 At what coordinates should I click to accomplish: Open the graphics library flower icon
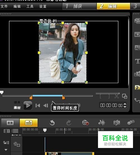coord(137,74)
